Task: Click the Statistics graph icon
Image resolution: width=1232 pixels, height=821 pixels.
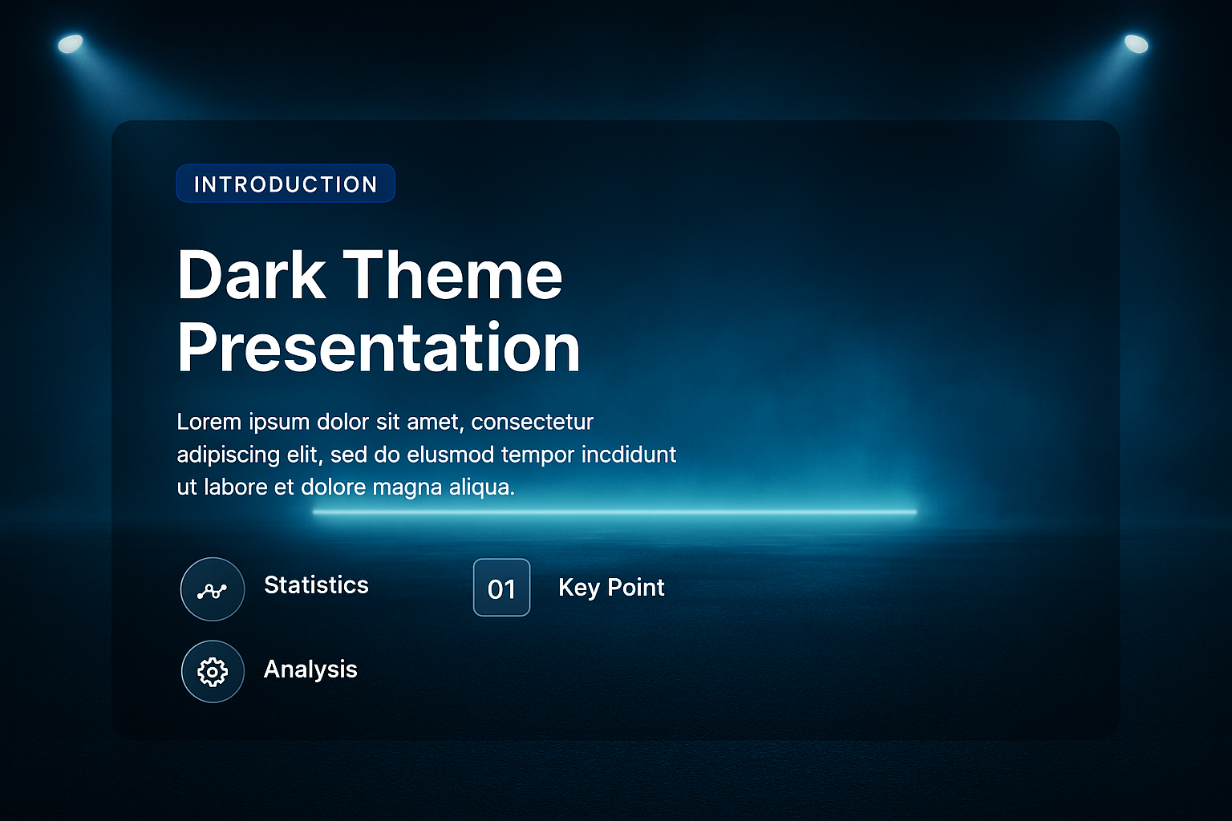Action: pyautogui.click(x=213, y=589)
